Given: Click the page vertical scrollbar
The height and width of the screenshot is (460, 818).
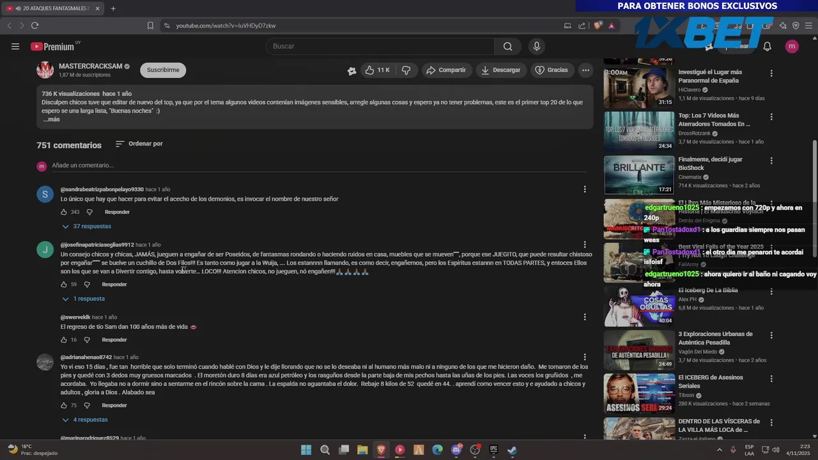Looking at the screenshot, I should coord(814,192).
